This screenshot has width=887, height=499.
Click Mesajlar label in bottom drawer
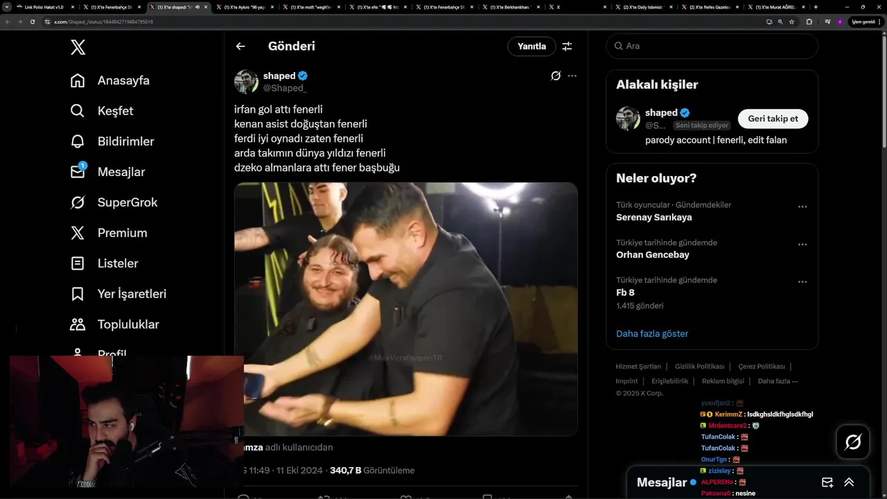point(662,482)
